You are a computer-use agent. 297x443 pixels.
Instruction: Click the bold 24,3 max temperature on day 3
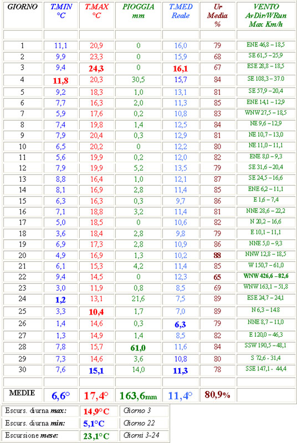click(96, 69)
